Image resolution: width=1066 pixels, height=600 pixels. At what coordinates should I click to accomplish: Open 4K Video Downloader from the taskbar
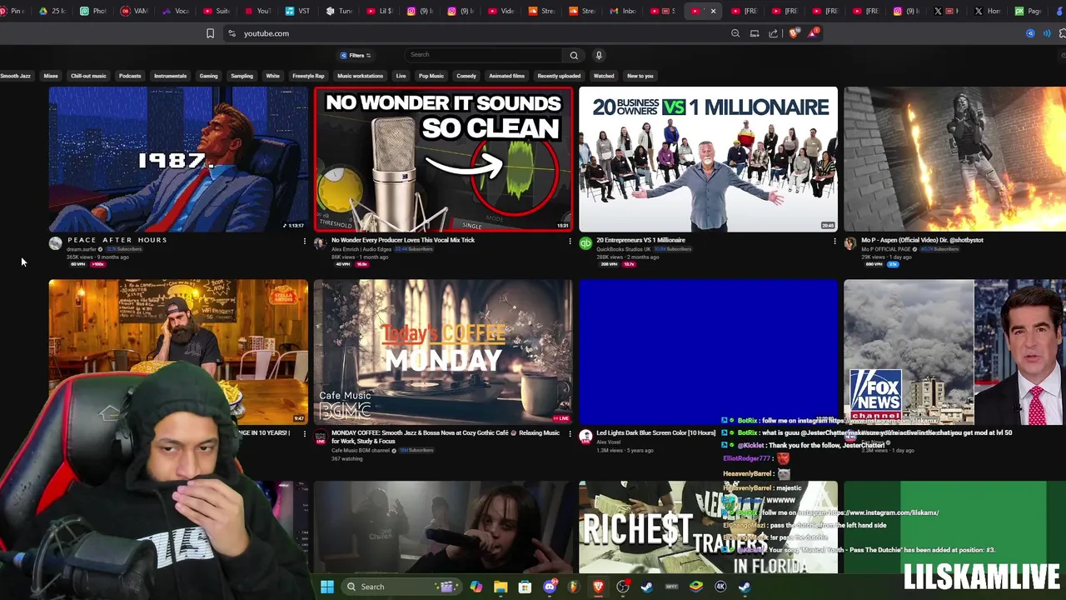pos(720,587)
